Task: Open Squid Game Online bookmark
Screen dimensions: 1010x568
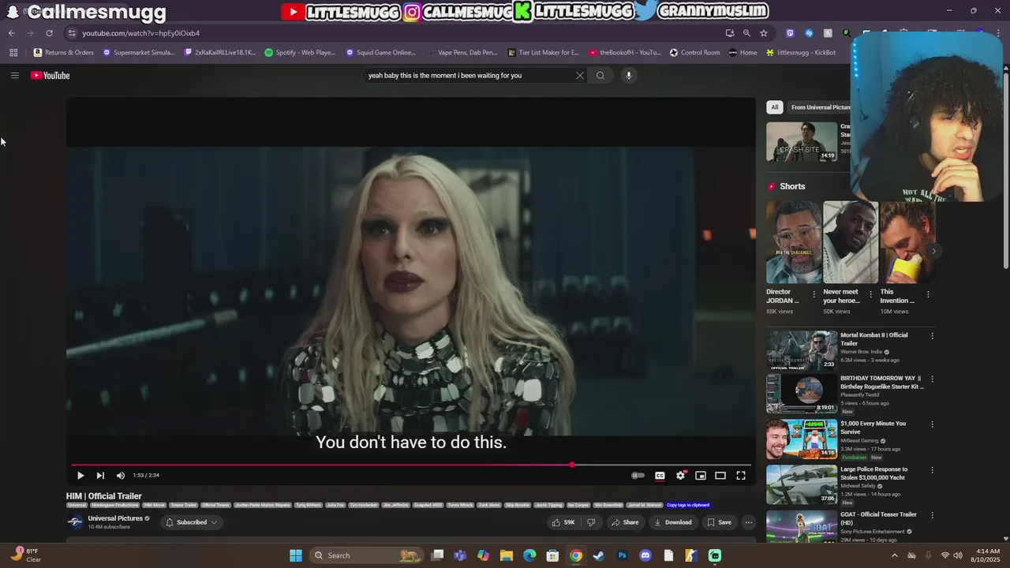Action: [380, 53]
